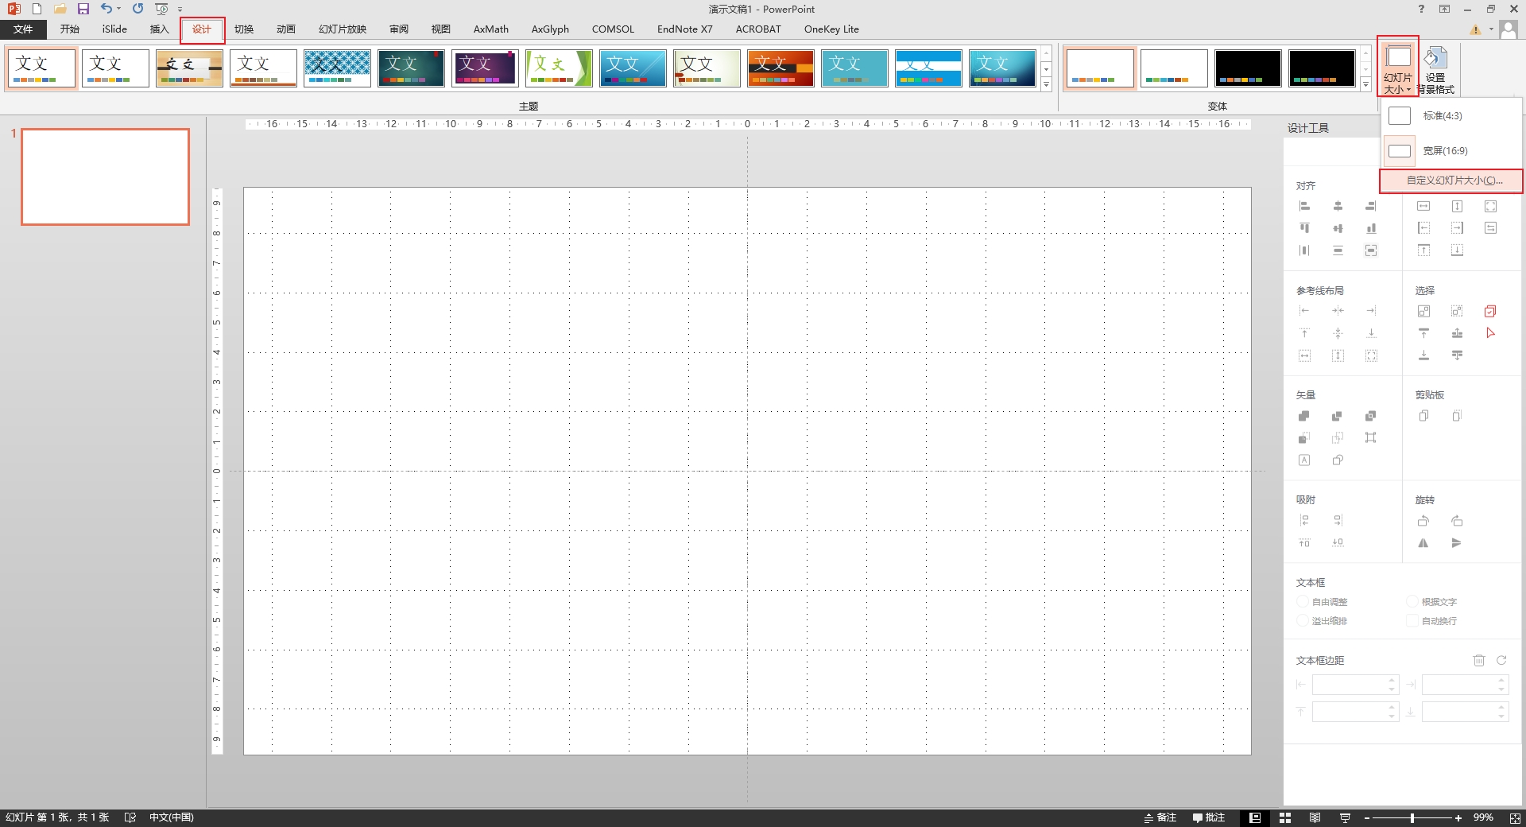This screenshot has width=1526, height=827.
Task: Choose 自定义幻灯片大小 menu item
Action: click(x=1452, y=181)
